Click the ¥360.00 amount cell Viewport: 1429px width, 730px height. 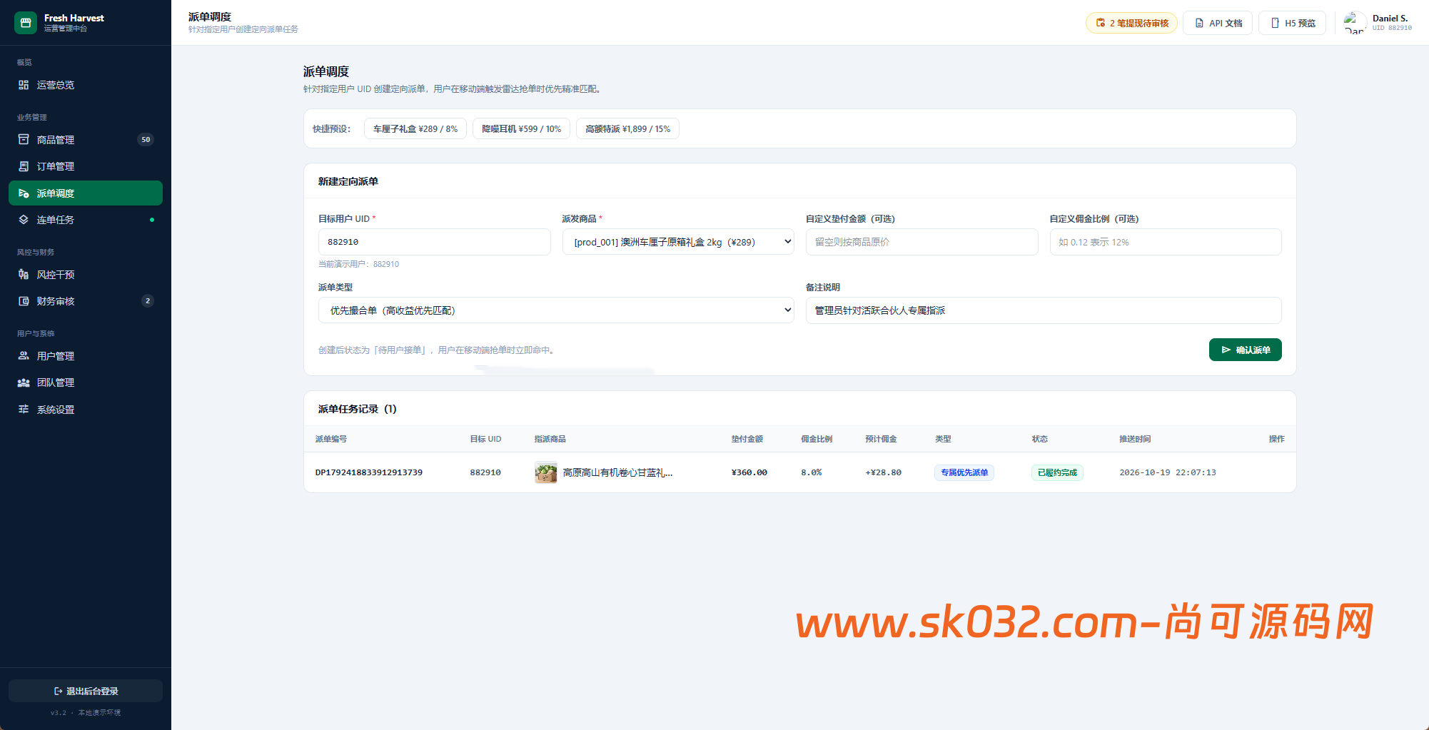pos(749,472)
